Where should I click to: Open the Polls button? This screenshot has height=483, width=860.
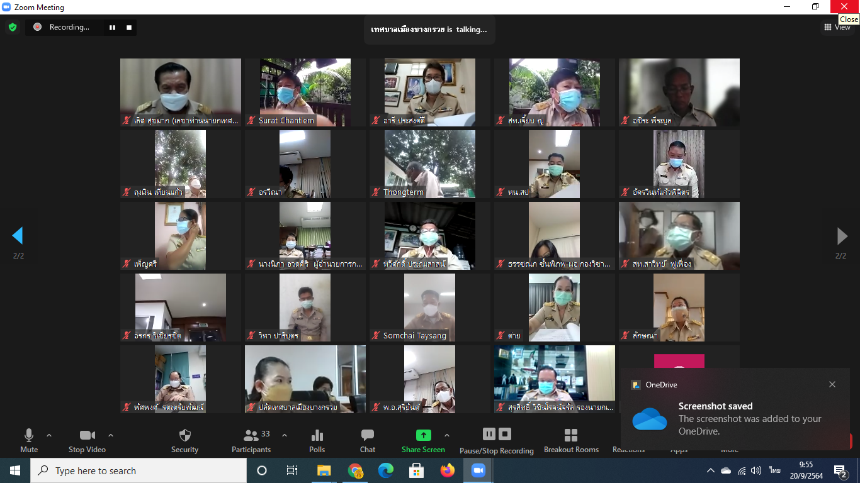tap(317, 441)
